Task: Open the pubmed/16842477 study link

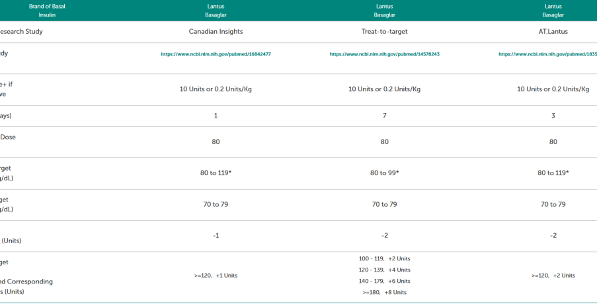Action: click(x=216, y=54)
